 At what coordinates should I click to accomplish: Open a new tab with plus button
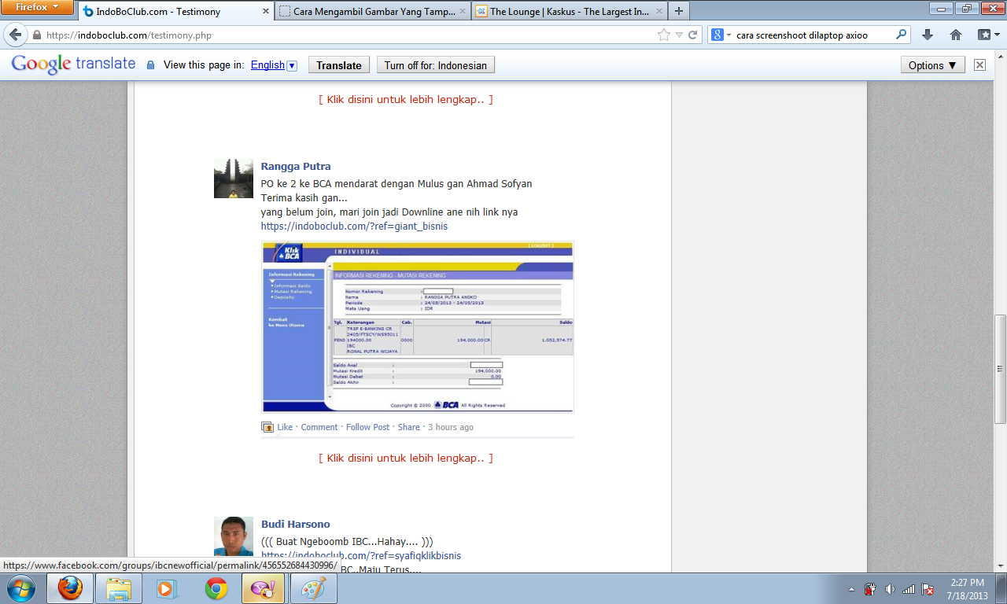(678, 11)
